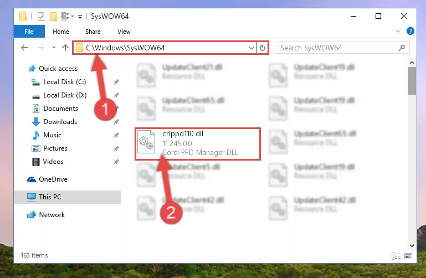
Task: Select Quick access in the navigation pane
Action: coord(58,69)
